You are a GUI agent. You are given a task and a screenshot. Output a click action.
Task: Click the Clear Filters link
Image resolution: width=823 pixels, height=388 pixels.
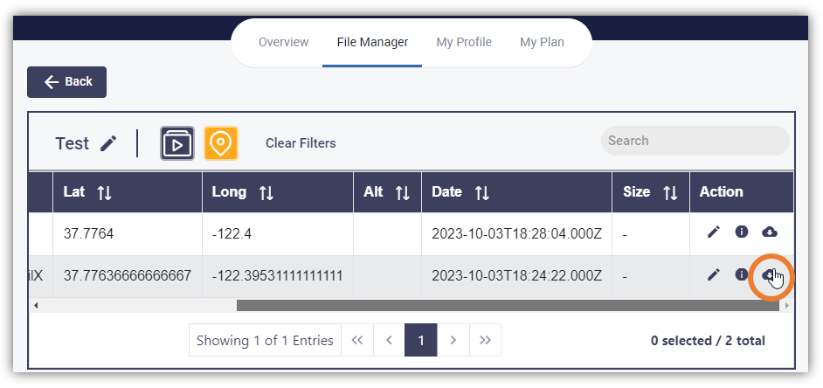tap(301, 143)
